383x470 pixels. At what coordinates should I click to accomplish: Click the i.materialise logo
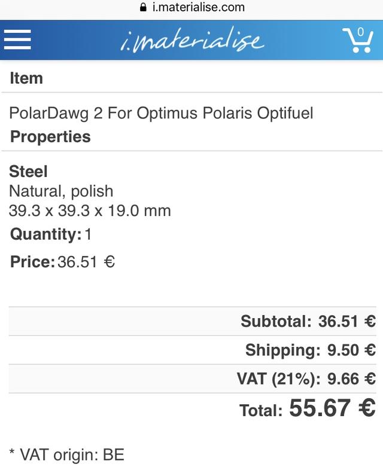(x=191, y=41)
